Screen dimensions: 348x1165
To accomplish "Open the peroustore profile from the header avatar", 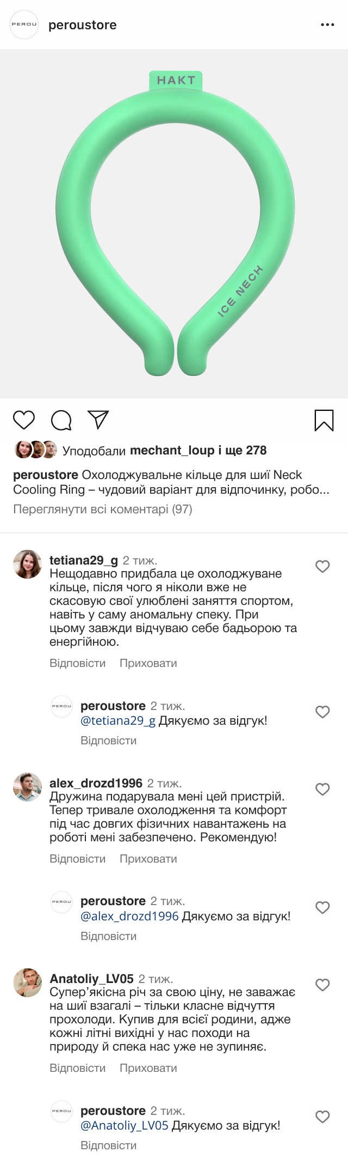I will [x=24, y=25].
